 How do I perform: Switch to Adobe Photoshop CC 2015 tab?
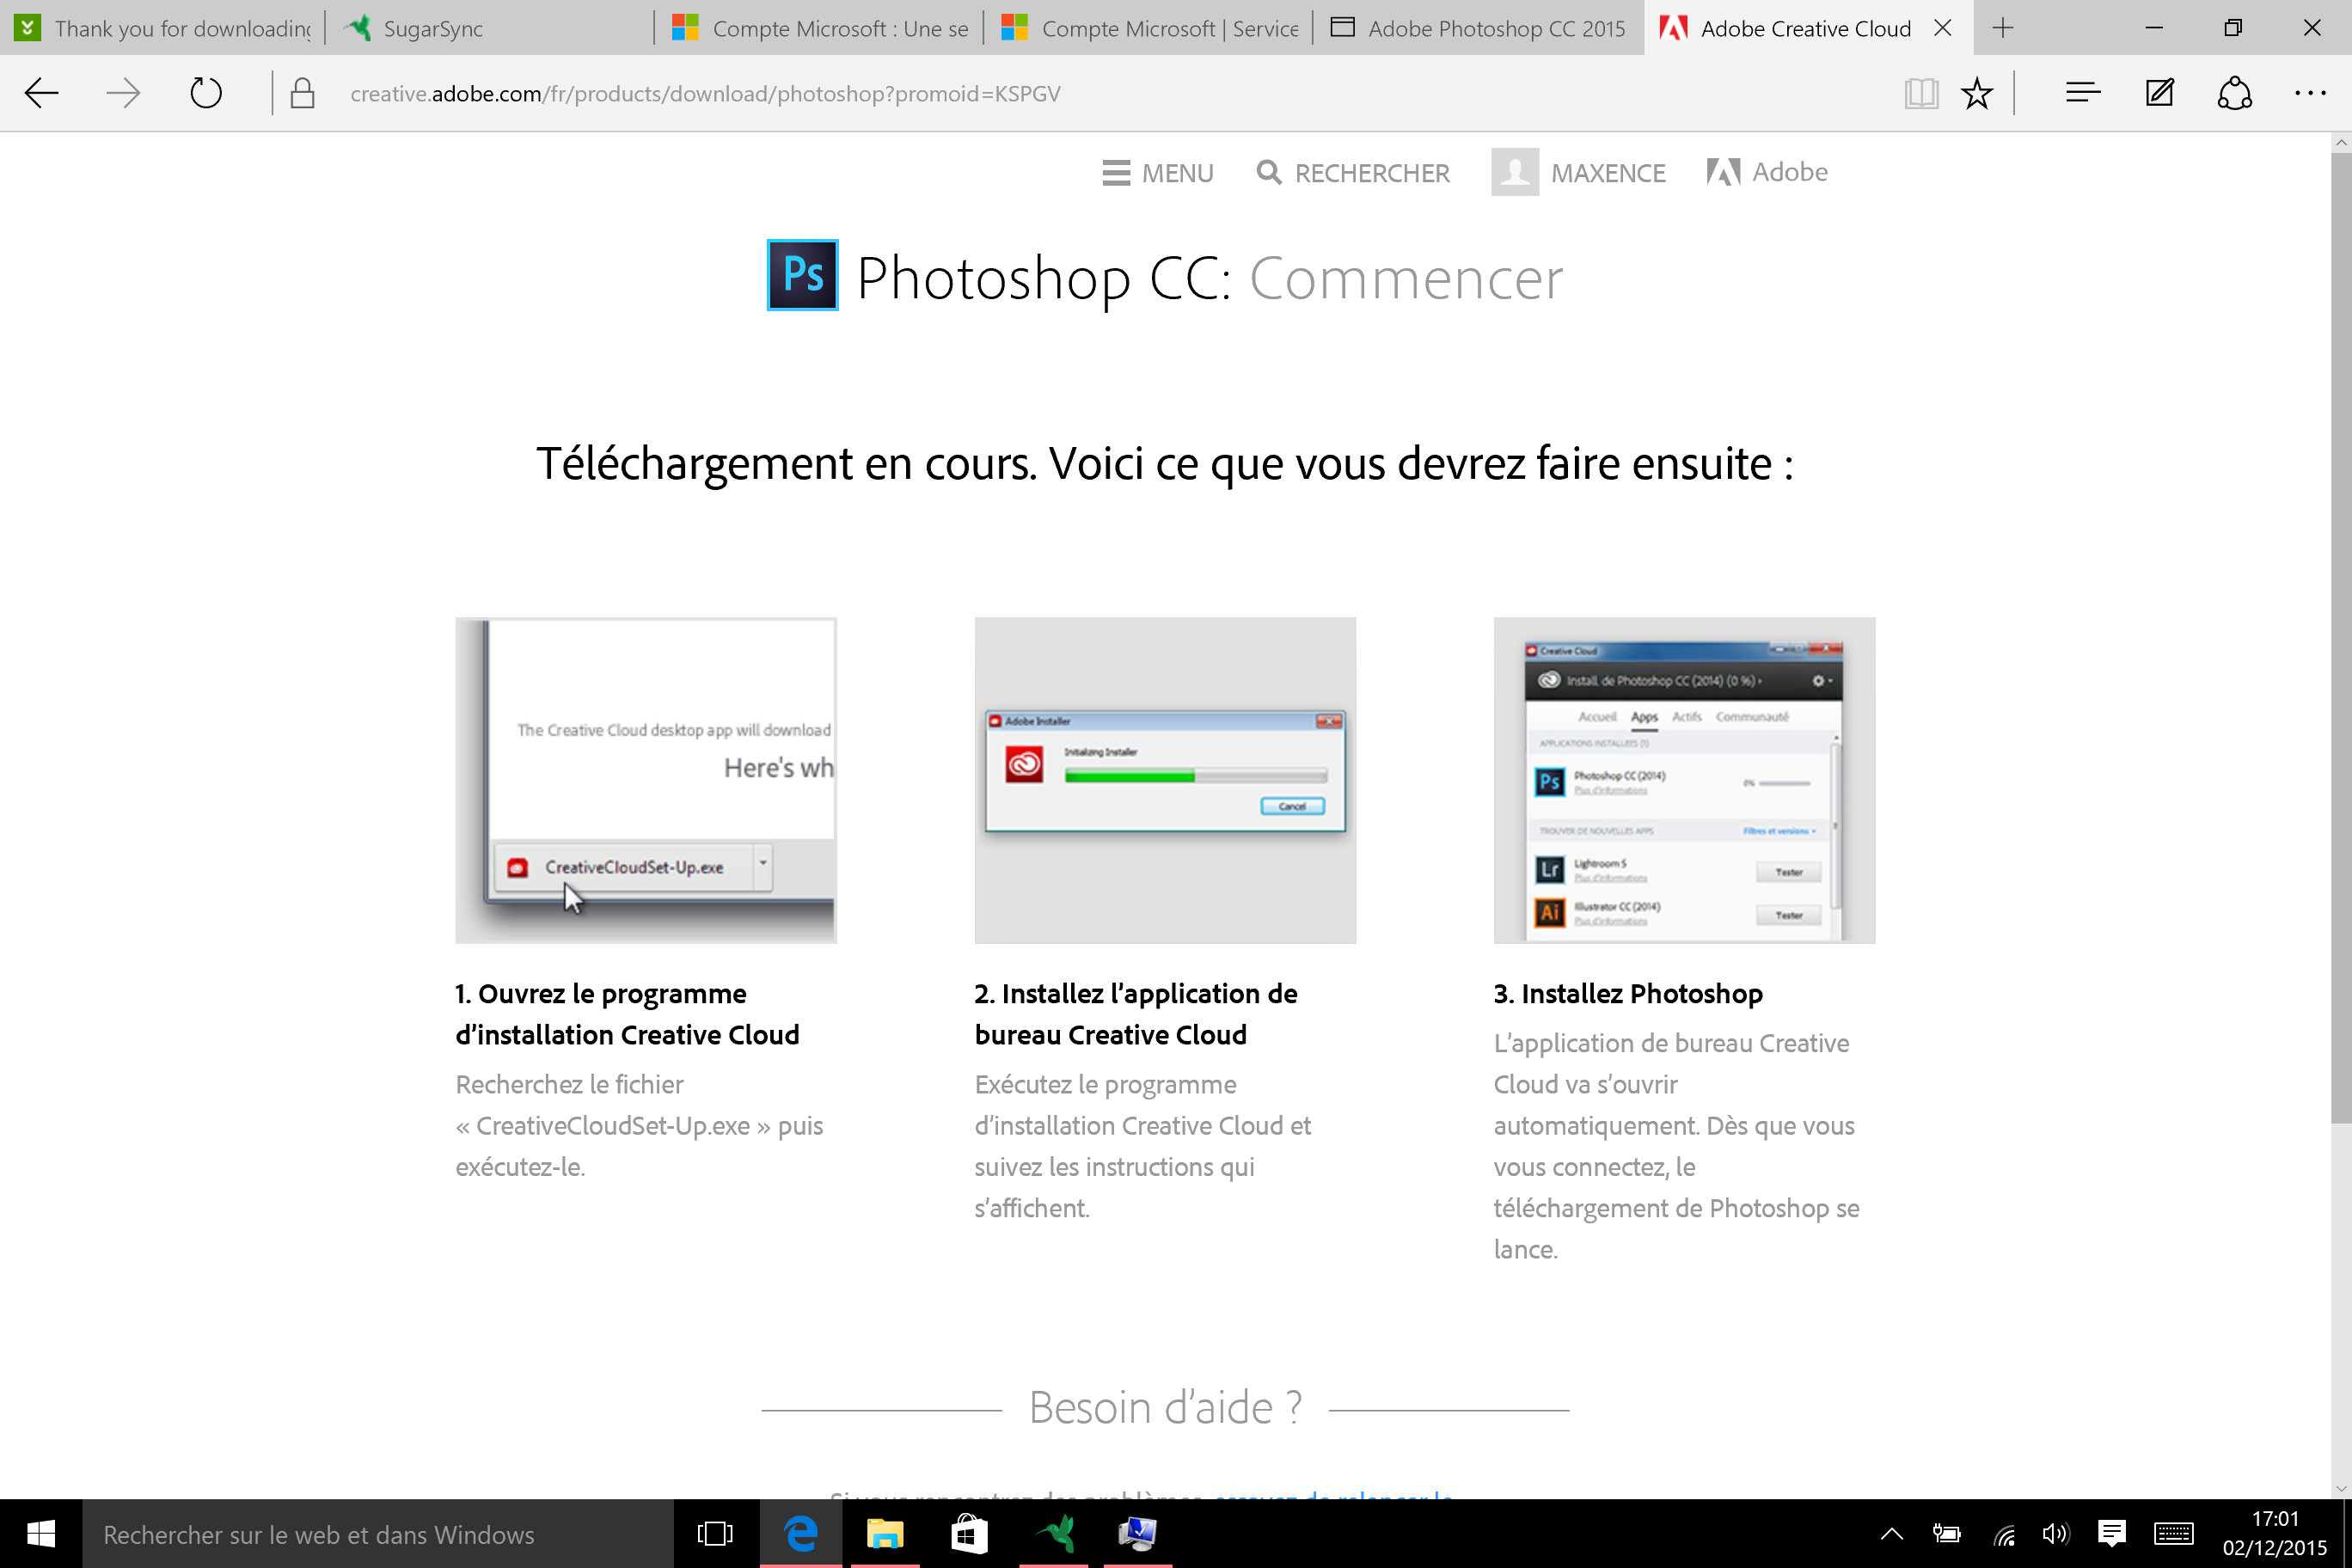tap(1478, 28)
